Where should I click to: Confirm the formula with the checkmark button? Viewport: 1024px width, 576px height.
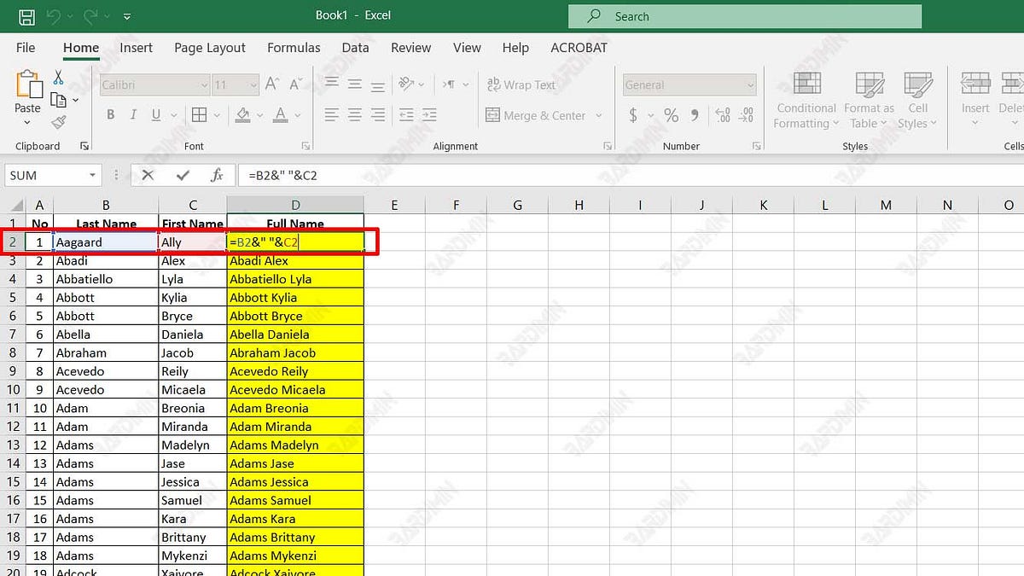182,175
